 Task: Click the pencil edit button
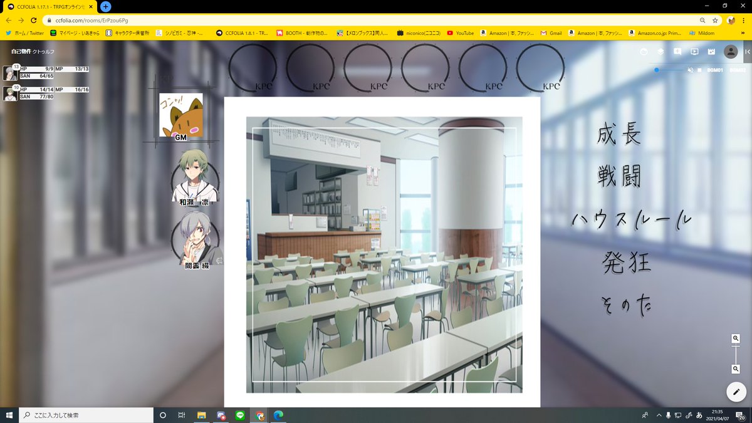coord(736,391)
